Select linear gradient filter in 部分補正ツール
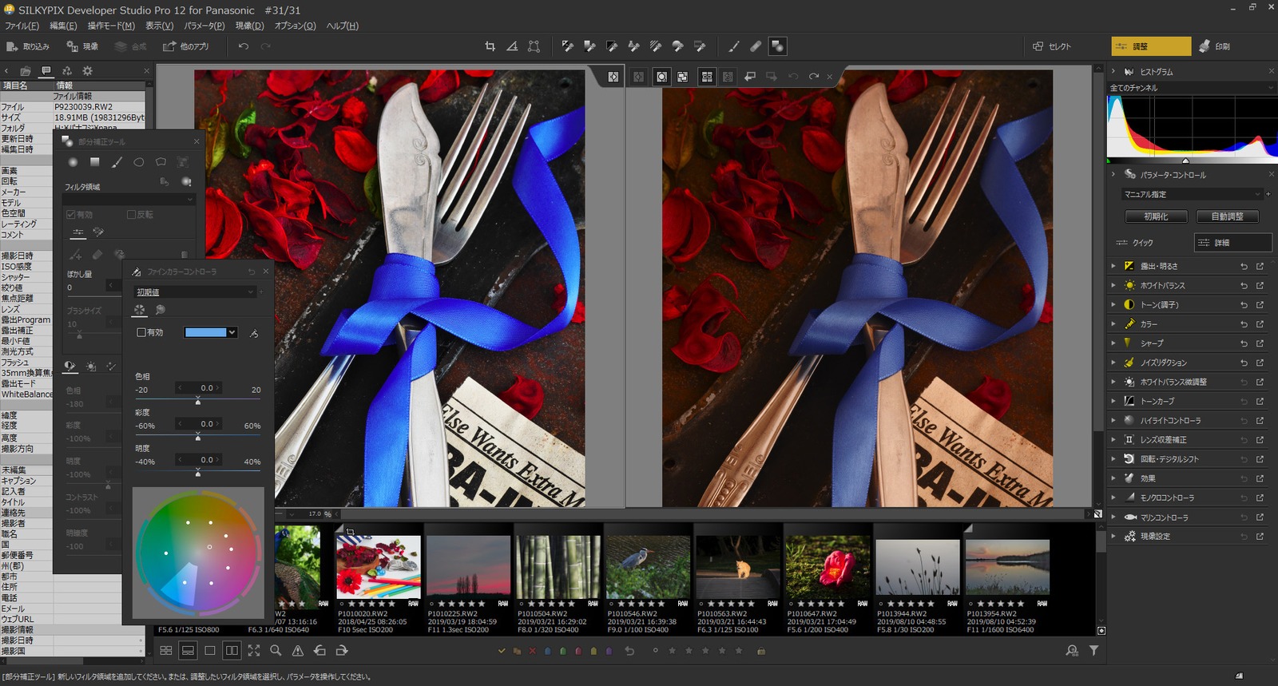This screenshot has width=1278, height=686. point(95,162)
